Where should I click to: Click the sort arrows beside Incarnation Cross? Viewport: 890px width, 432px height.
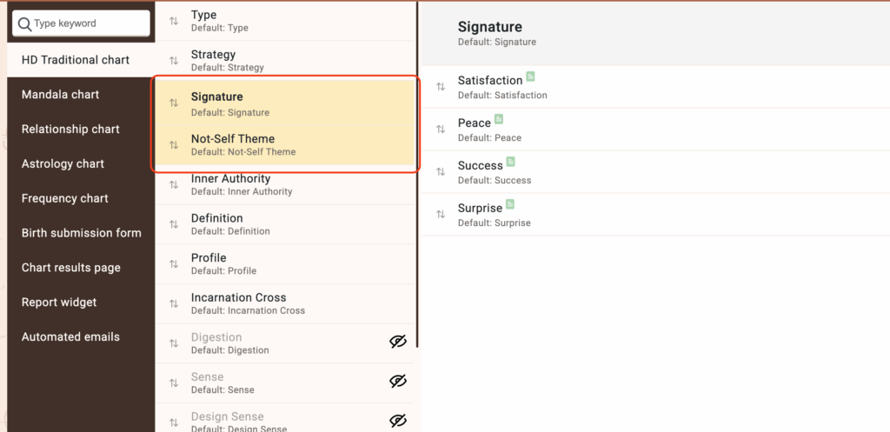(174, 303)
